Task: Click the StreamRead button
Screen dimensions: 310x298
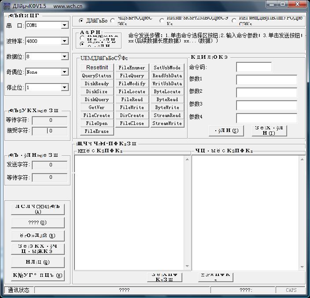Action: (167, 115)
